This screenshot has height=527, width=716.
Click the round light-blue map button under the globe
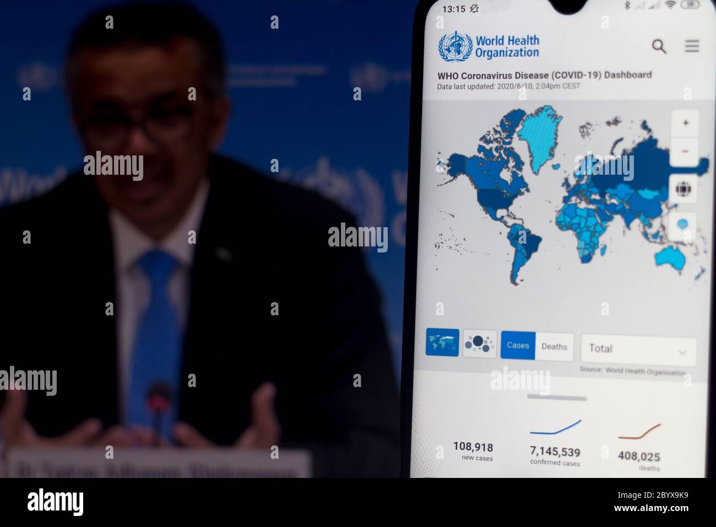(682, 225)
